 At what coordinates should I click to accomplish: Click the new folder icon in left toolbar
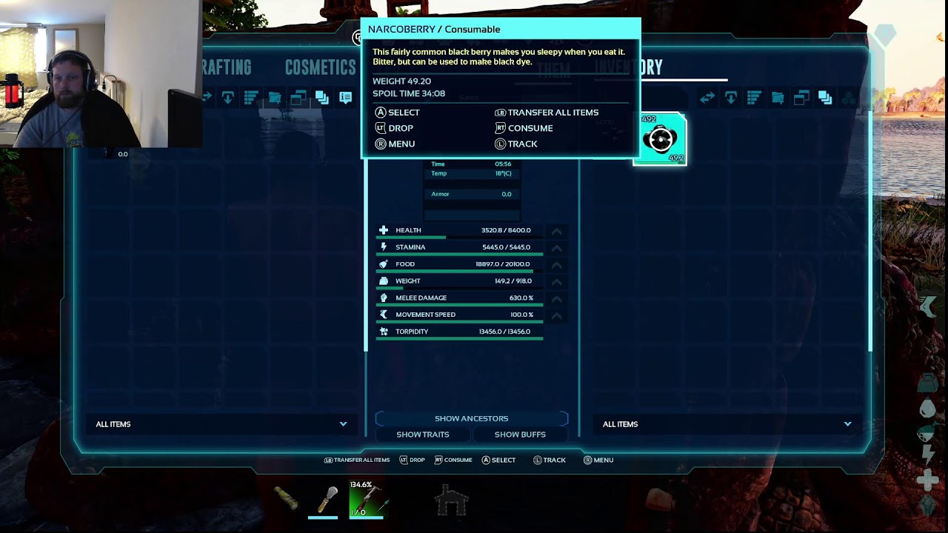(x=274, y=98)
